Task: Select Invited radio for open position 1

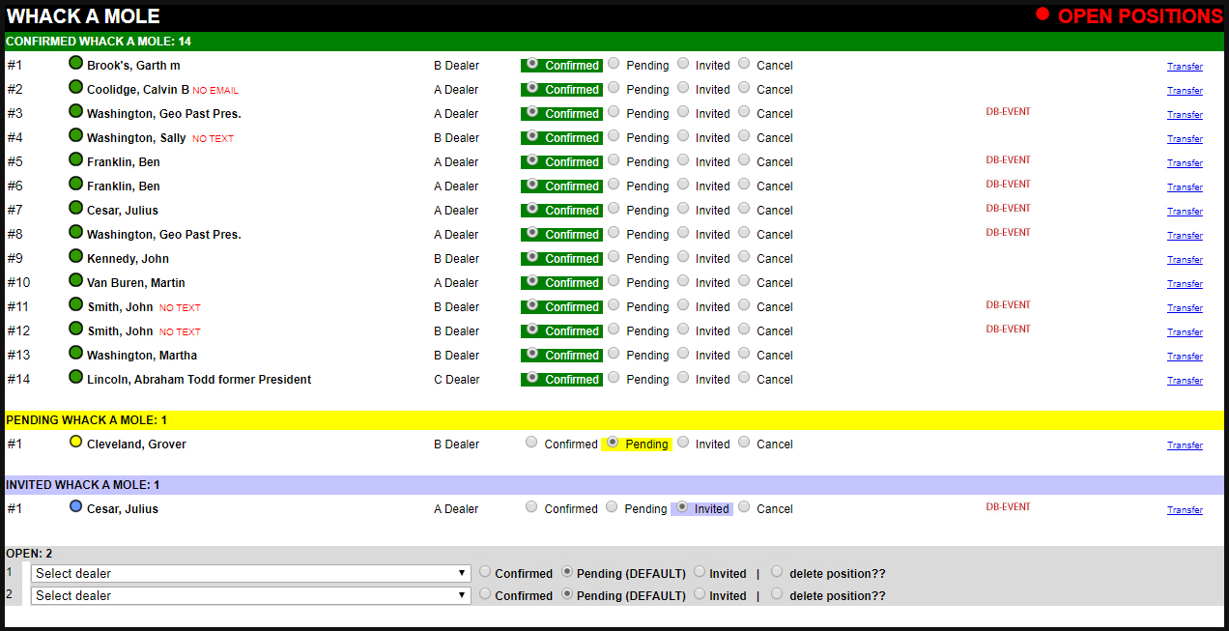Action: tap(700, 571)
